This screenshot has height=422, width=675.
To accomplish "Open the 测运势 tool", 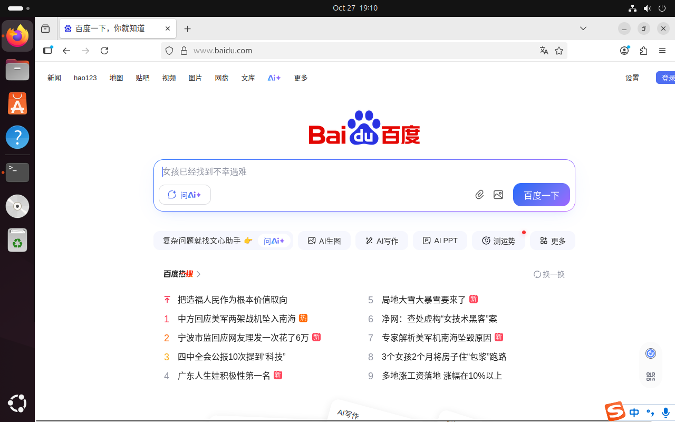I will (498, 241).
